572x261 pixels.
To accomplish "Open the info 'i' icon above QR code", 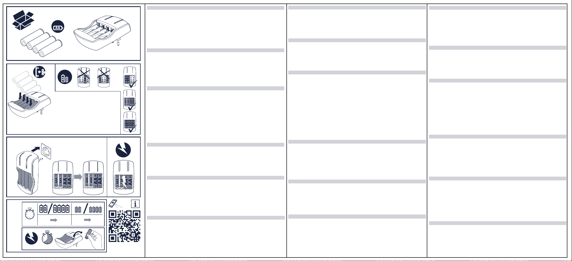I will click(135, 204).
